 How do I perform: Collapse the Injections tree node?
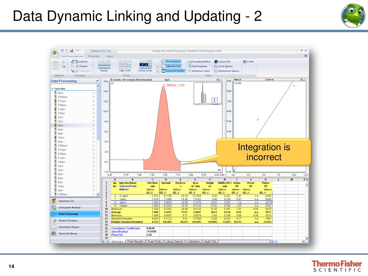tap(52, 88)
